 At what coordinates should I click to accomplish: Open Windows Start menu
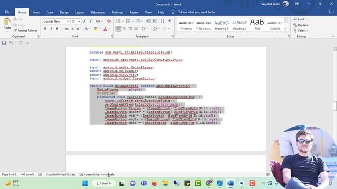tap(85, 183)
